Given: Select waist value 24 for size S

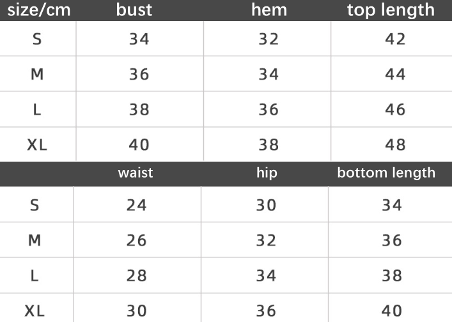Looking at the screenshot, I should (136, 205).
